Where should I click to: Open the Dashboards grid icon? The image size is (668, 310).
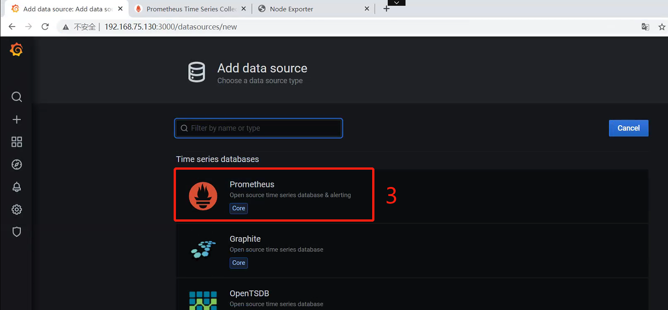pos(16,142)
